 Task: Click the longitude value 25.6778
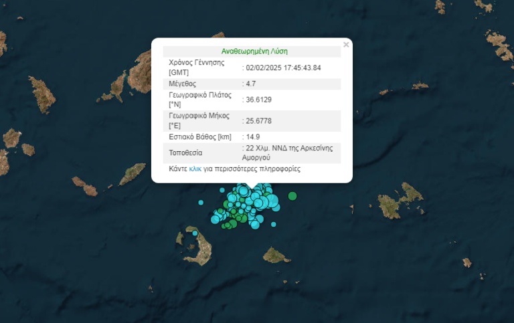click(258, 120)
